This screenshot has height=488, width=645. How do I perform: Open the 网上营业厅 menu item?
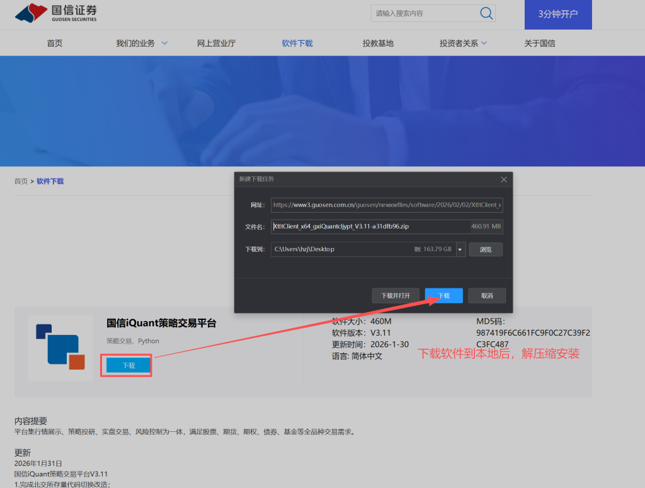tap(217, 43)
